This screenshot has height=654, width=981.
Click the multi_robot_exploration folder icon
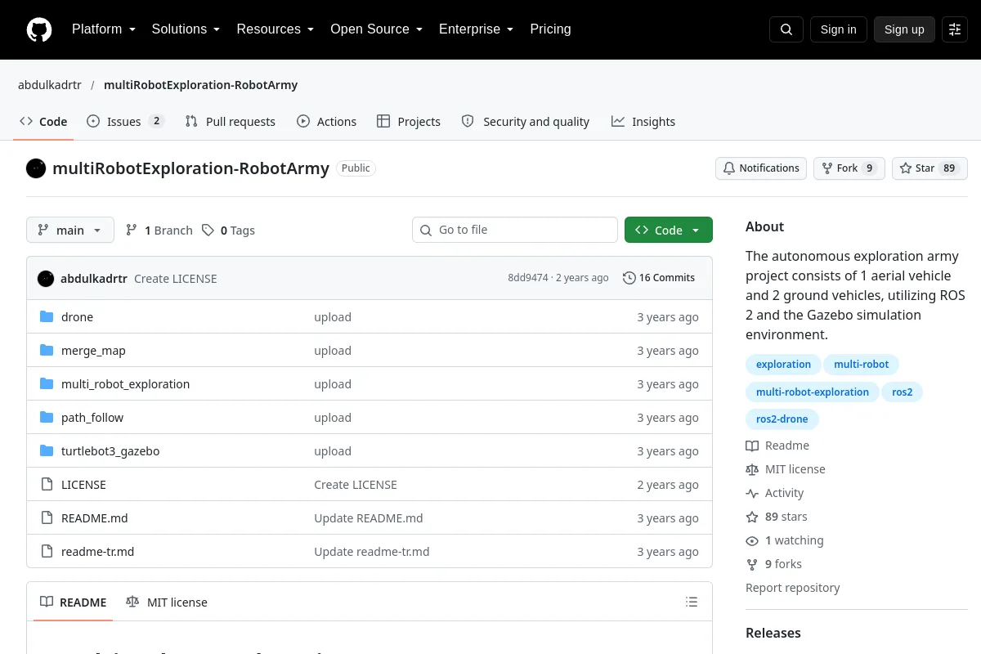click(47, 384)
